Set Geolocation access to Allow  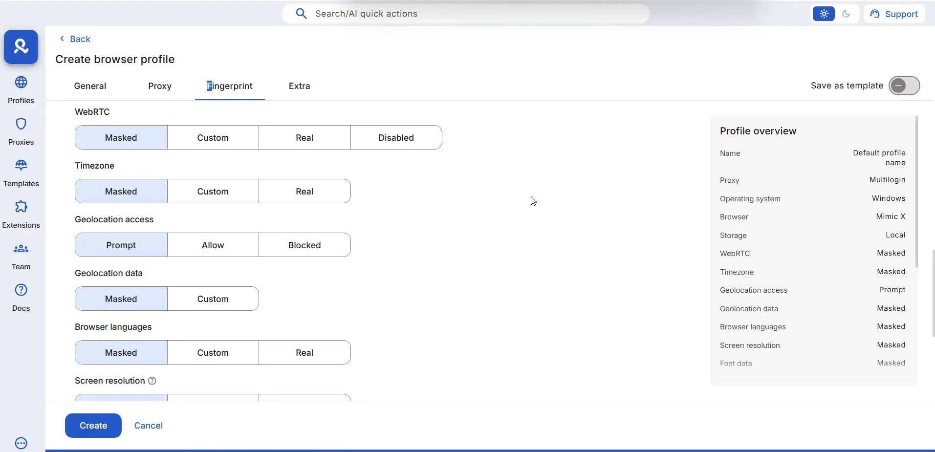213,245
